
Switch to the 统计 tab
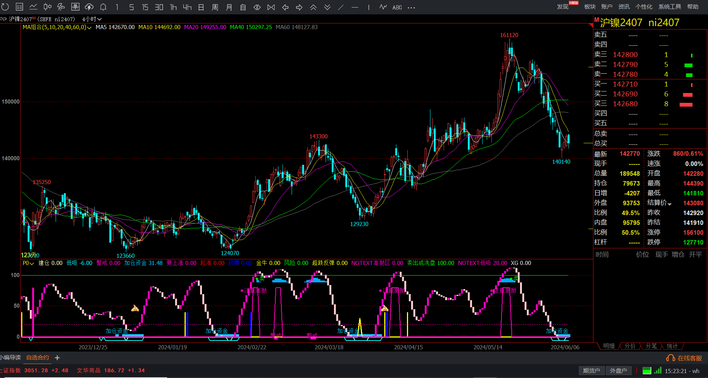672,346
